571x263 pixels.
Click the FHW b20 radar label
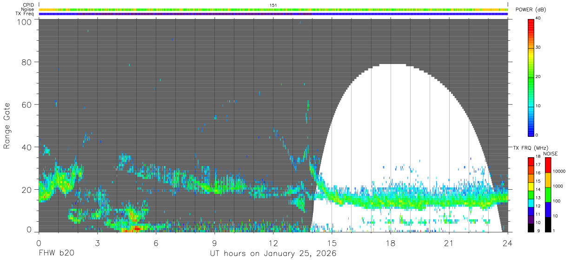[x=56, y=254]
